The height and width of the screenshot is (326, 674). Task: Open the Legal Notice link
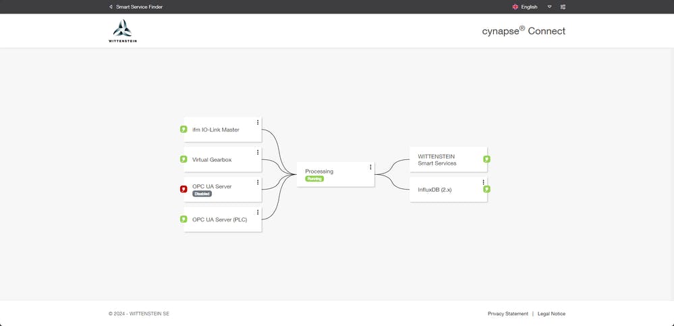(x=551, y=314)
